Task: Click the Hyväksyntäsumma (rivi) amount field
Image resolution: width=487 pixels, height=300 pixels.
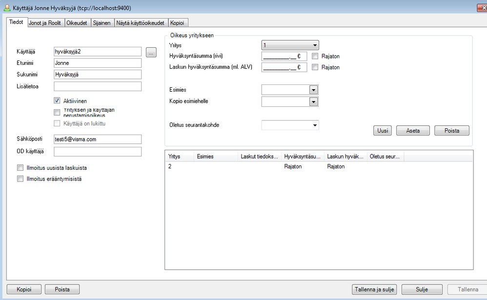Action: (284, 56)
